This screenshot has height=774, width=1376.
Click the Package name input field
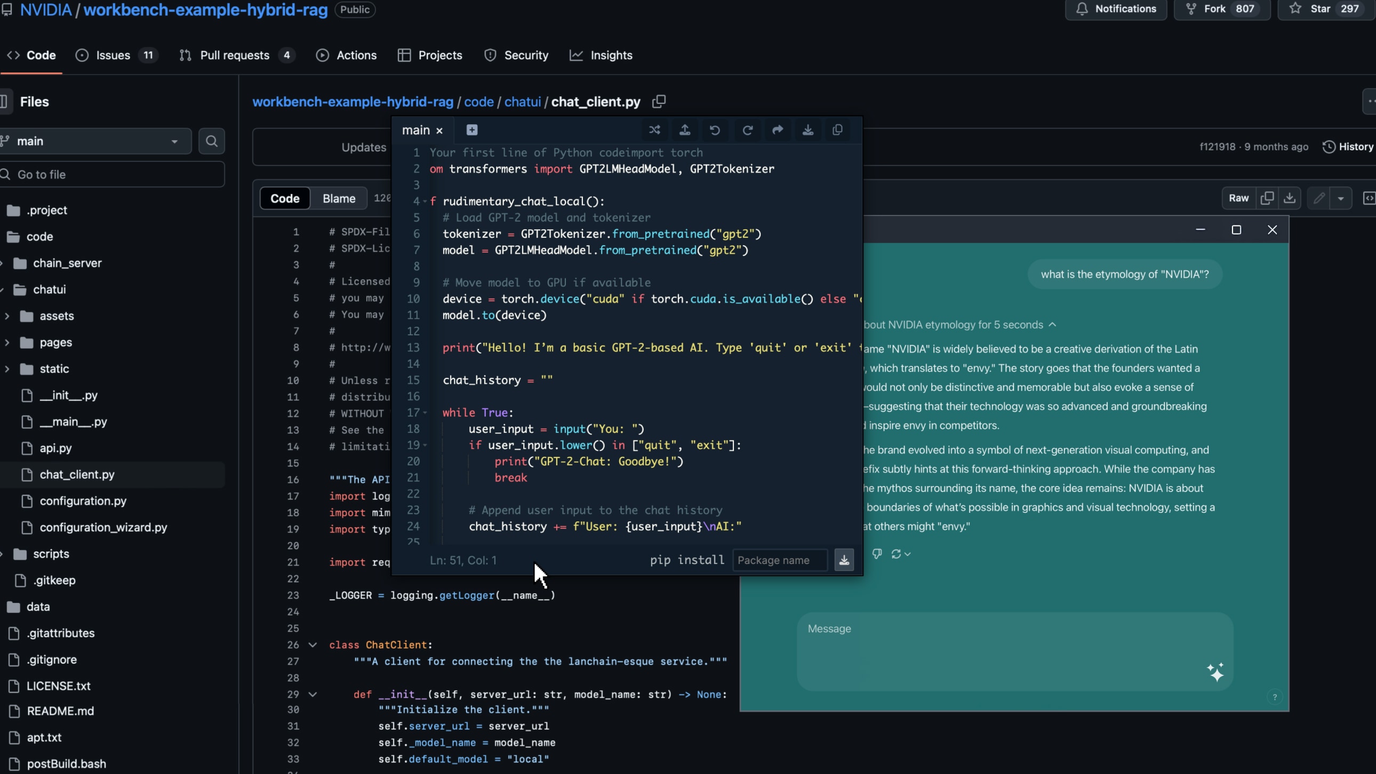tap(780, 560)
